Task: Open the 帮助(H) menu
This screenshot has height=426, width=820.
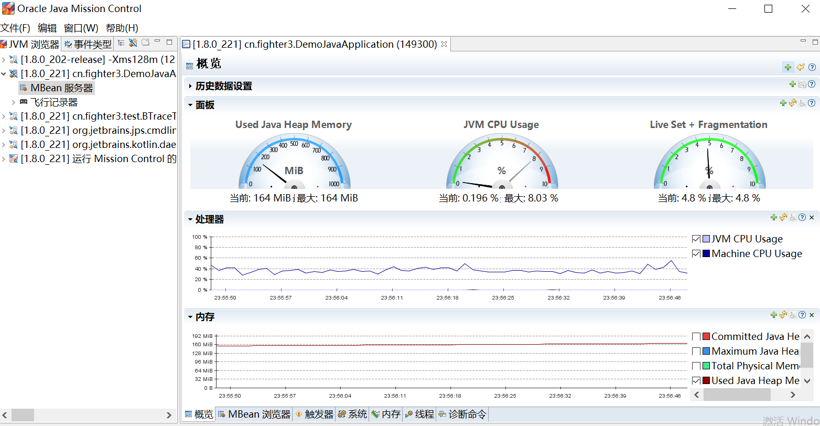Action: [122, 28]
